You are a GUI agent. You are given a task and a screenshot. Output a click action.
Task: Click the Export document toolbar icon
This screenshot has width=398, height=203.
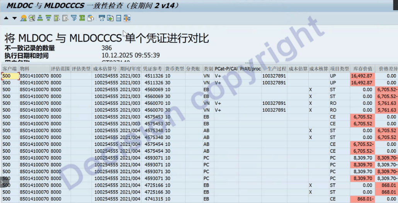click(110, 18)
